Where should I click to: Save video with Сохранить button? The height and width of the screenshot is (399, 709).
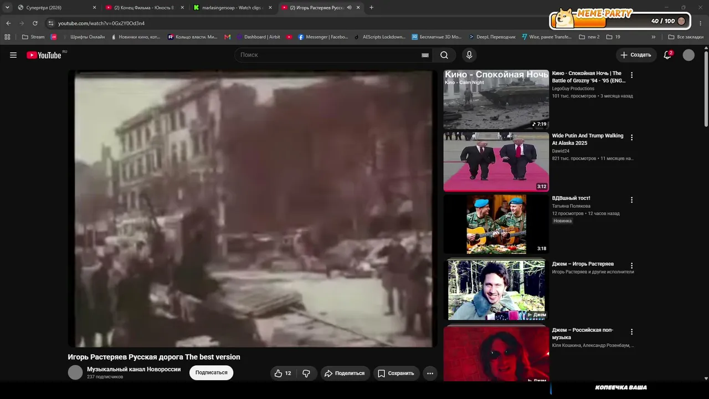point(395,374)
